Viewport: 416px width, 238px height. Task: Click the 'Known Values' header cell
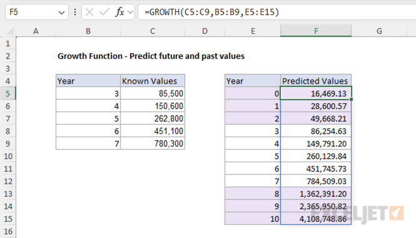click(x=153, y=81)
